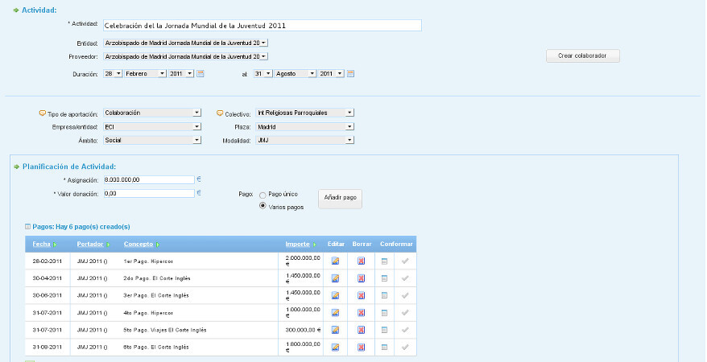The width and height of the screenshot is (707, 362).
Task: Edit the 1er Pago. Hipercor payment
Action: [x=335, y=261]
